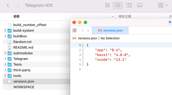Click the Random.txt file icon

pyautogui.click(x=10, y=42)
